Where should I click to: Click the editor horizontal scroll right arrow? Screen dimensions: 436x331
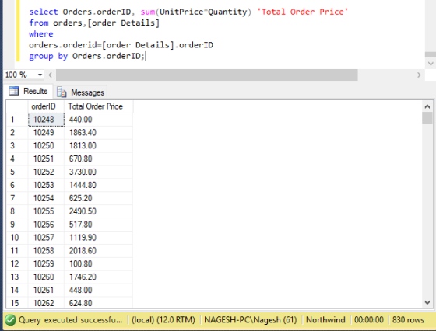point(419,75)
